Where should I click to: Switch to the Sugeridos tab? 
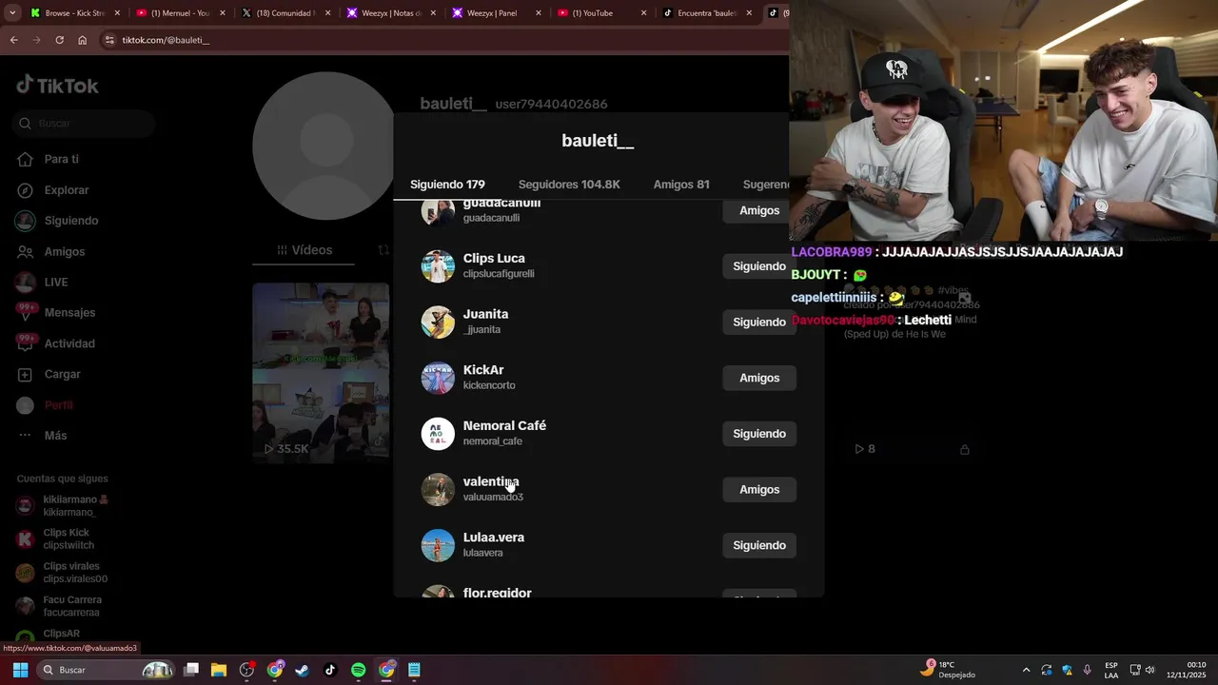pyautogui.click(x=766, y=185)
